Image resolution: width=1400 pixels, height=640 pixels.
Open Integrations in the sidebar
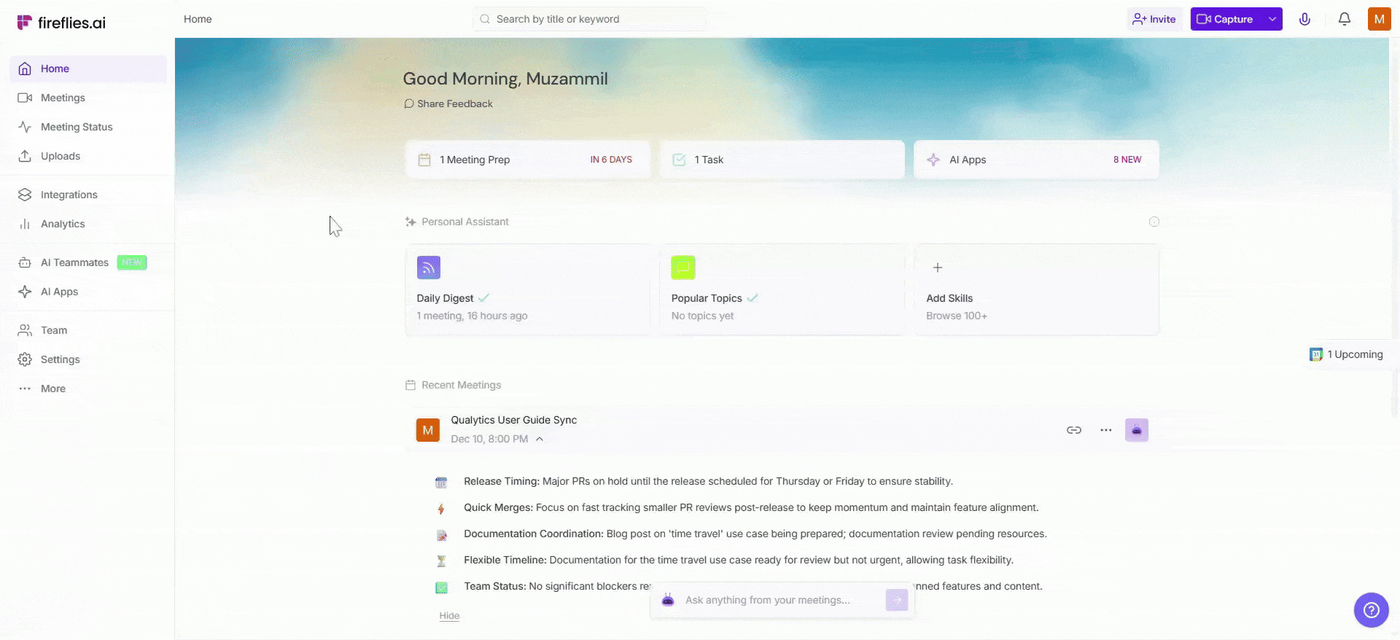[x=88, y=195]
